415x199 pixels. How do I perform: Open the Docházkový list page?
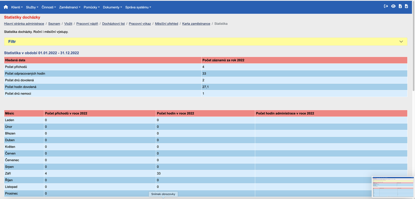pos(113,24)
